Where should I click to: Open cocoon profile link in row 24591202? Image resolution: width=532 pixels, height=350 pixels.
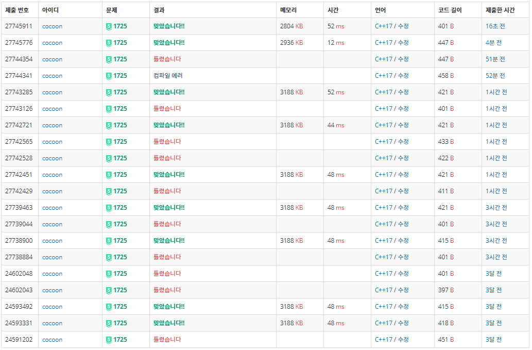pos(52,340)
